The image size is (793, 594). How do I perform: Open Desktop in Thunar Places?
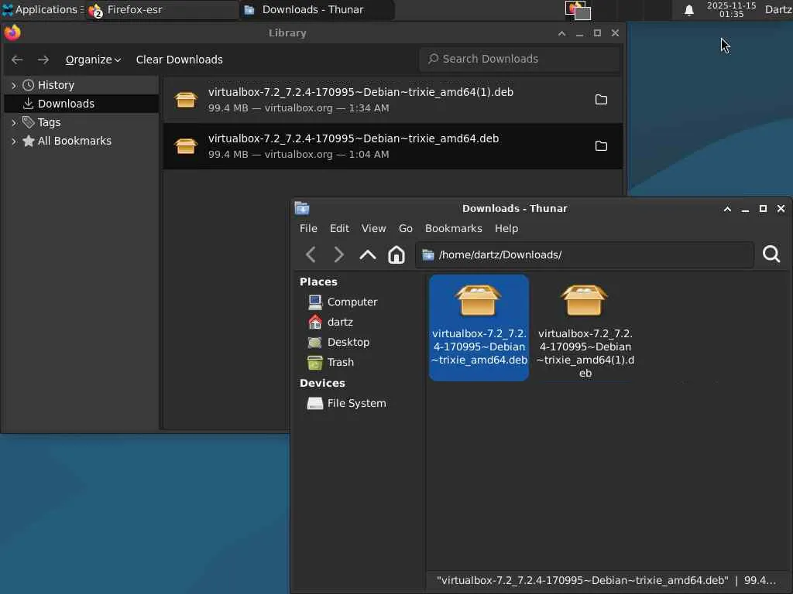click(338, 342)
